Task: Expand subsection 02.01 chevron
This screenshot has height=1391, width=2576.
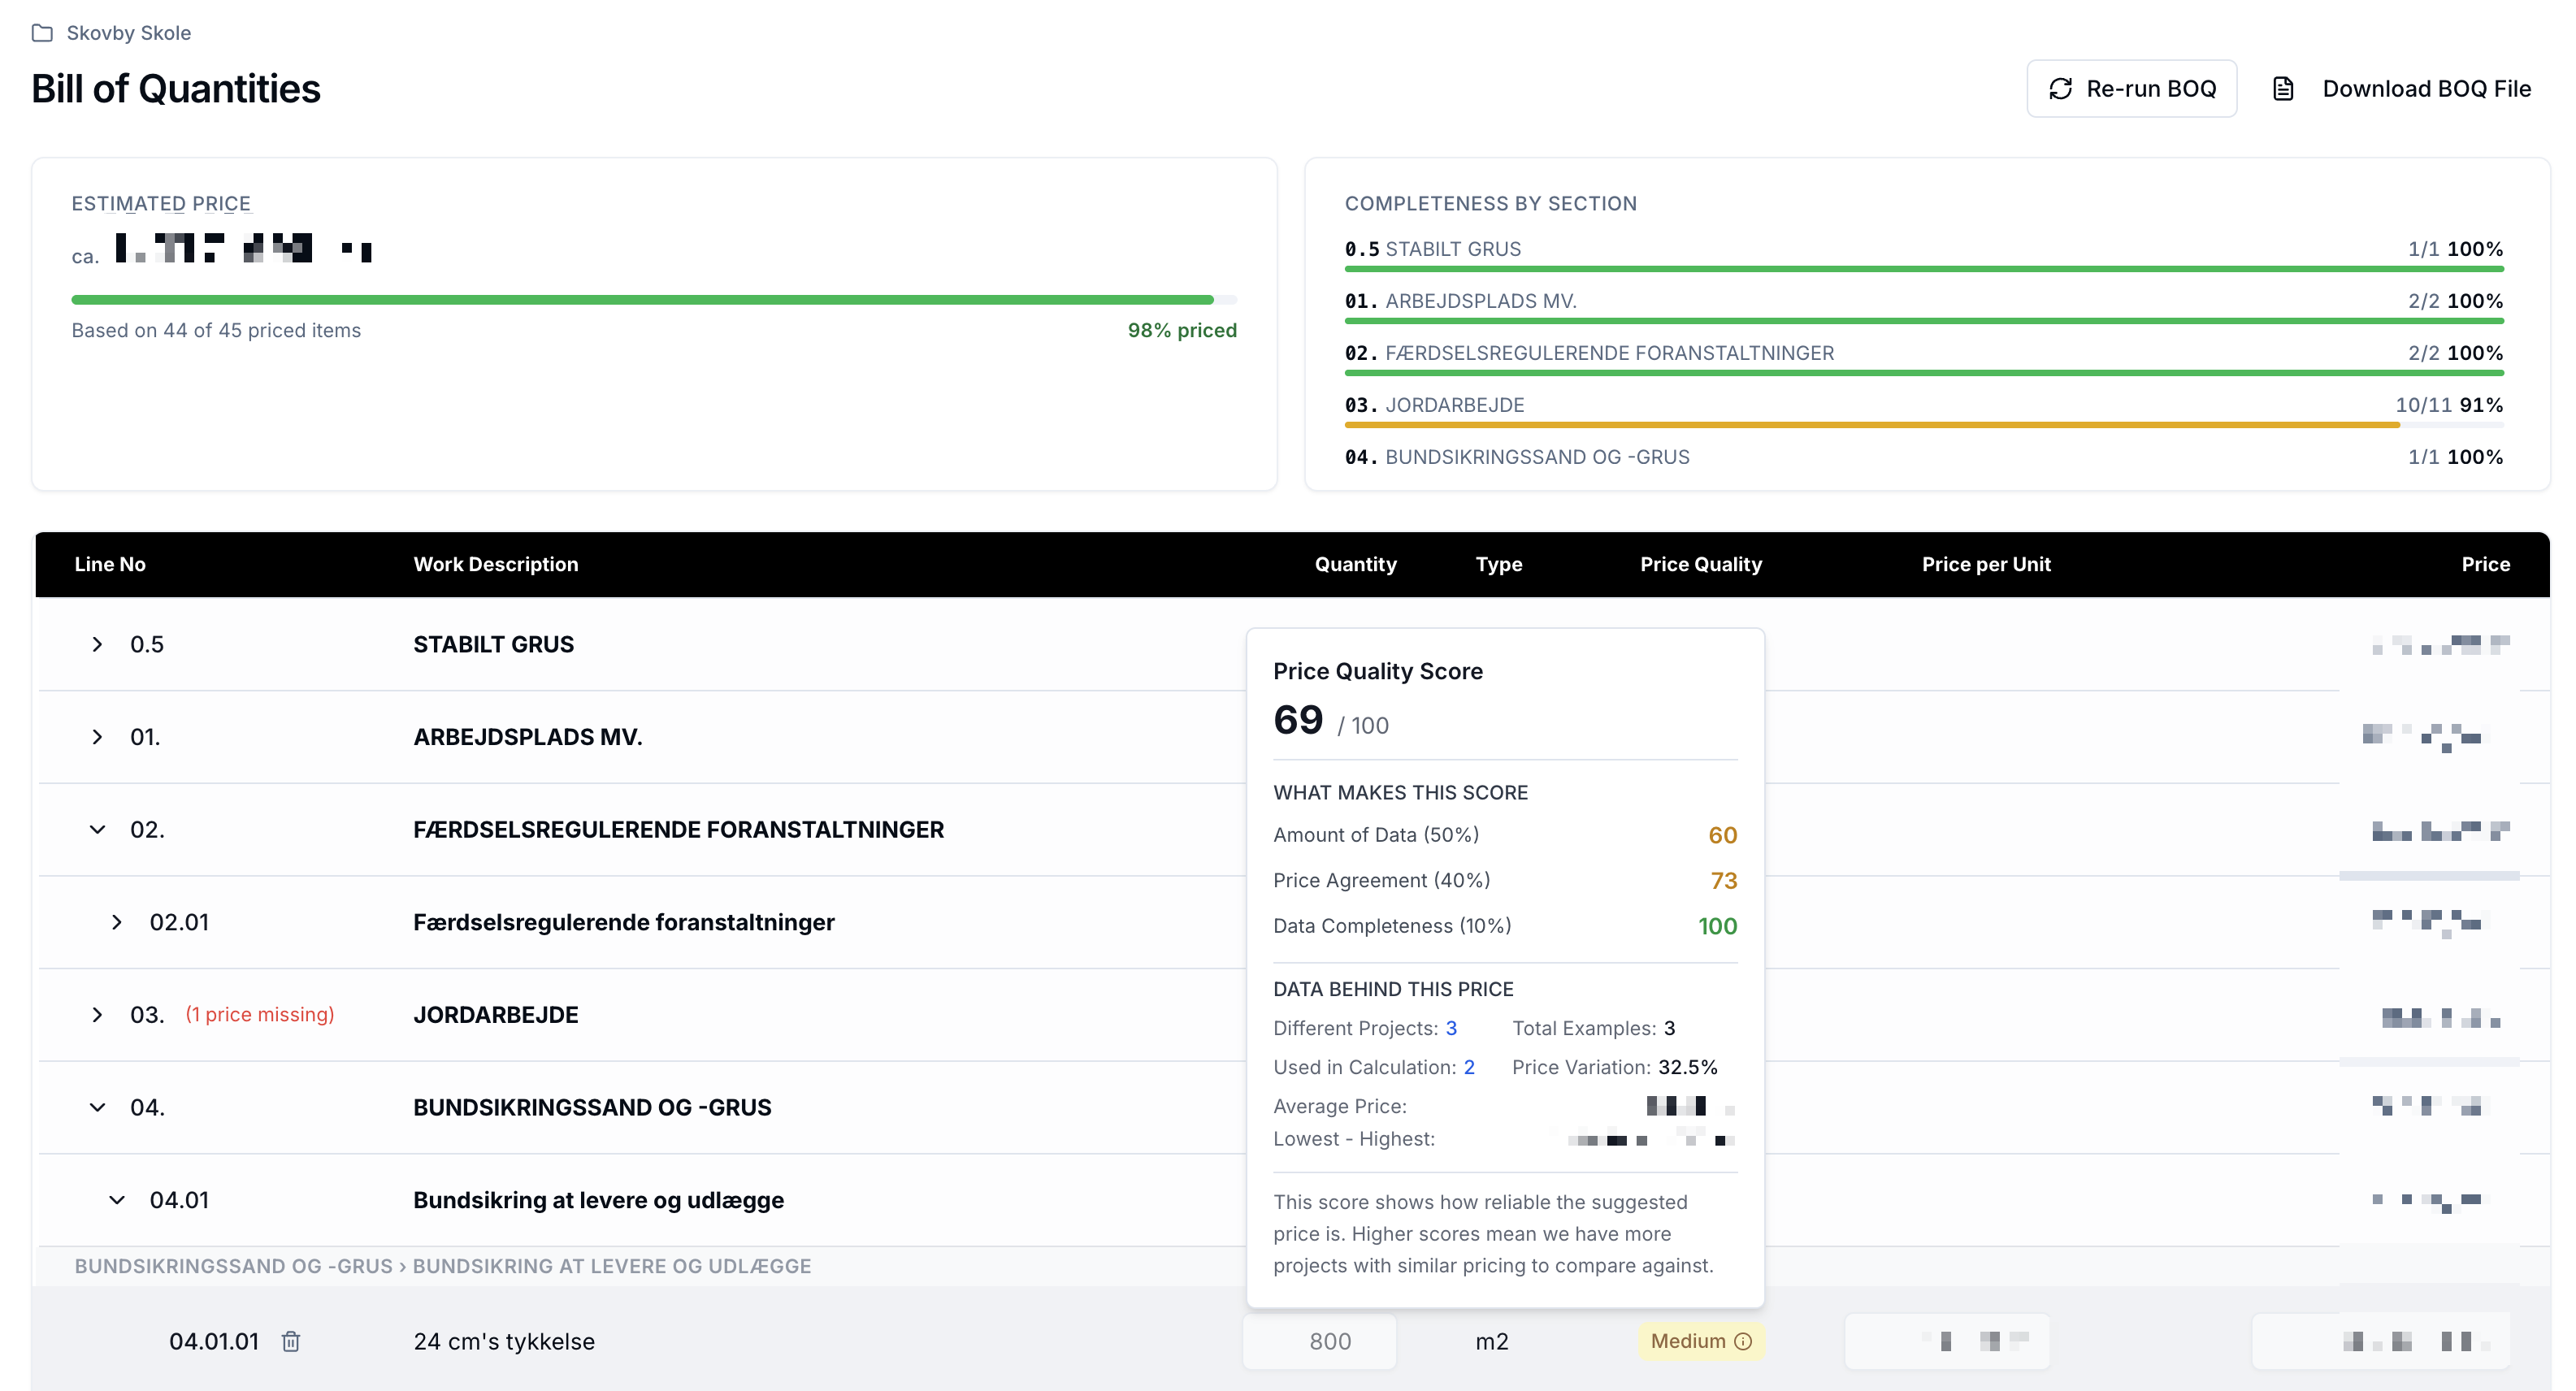Action: click(117, 922)
